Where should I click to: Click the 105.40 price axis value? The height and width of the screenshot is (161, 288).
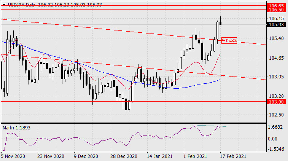tap(277, 38)
